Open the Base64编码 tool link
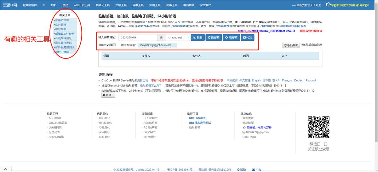The width and height of the screenshot is (378, 172). (56, 137)
